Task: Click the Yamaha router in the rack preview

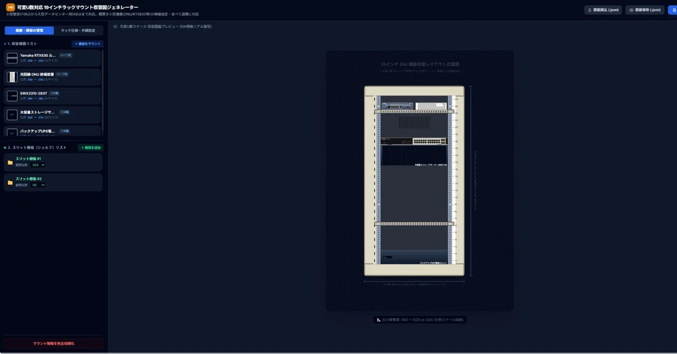Action: coord(397,106)
